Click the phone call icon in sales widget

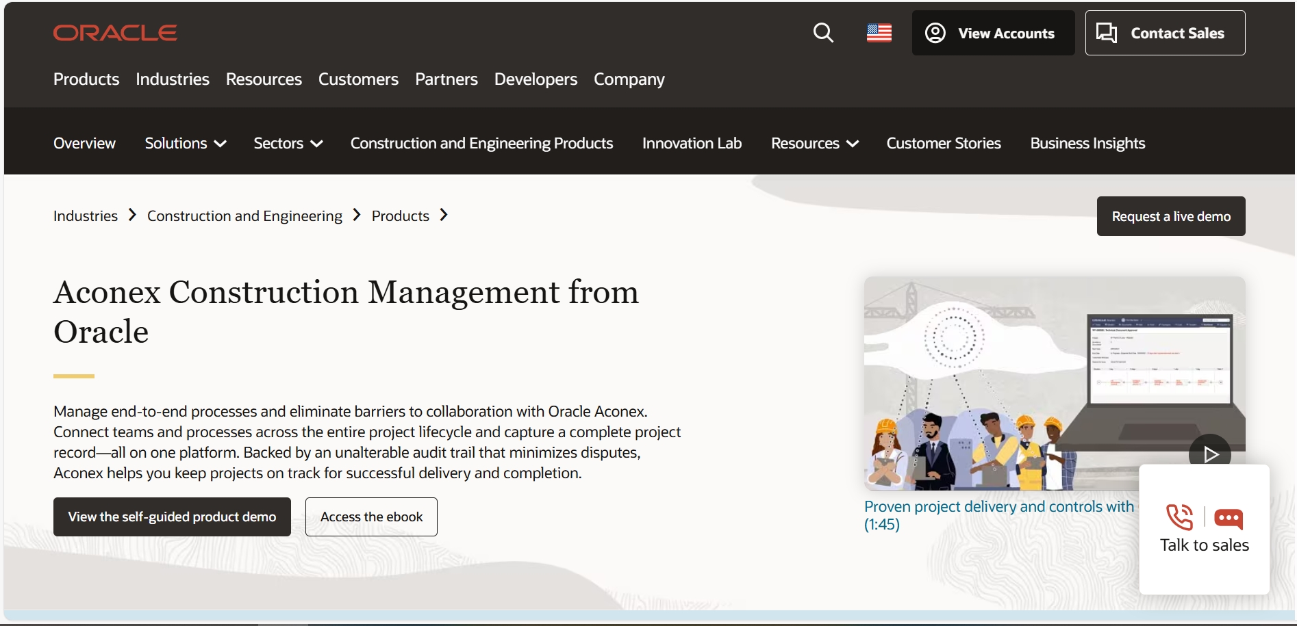(x=1180, y=517)
